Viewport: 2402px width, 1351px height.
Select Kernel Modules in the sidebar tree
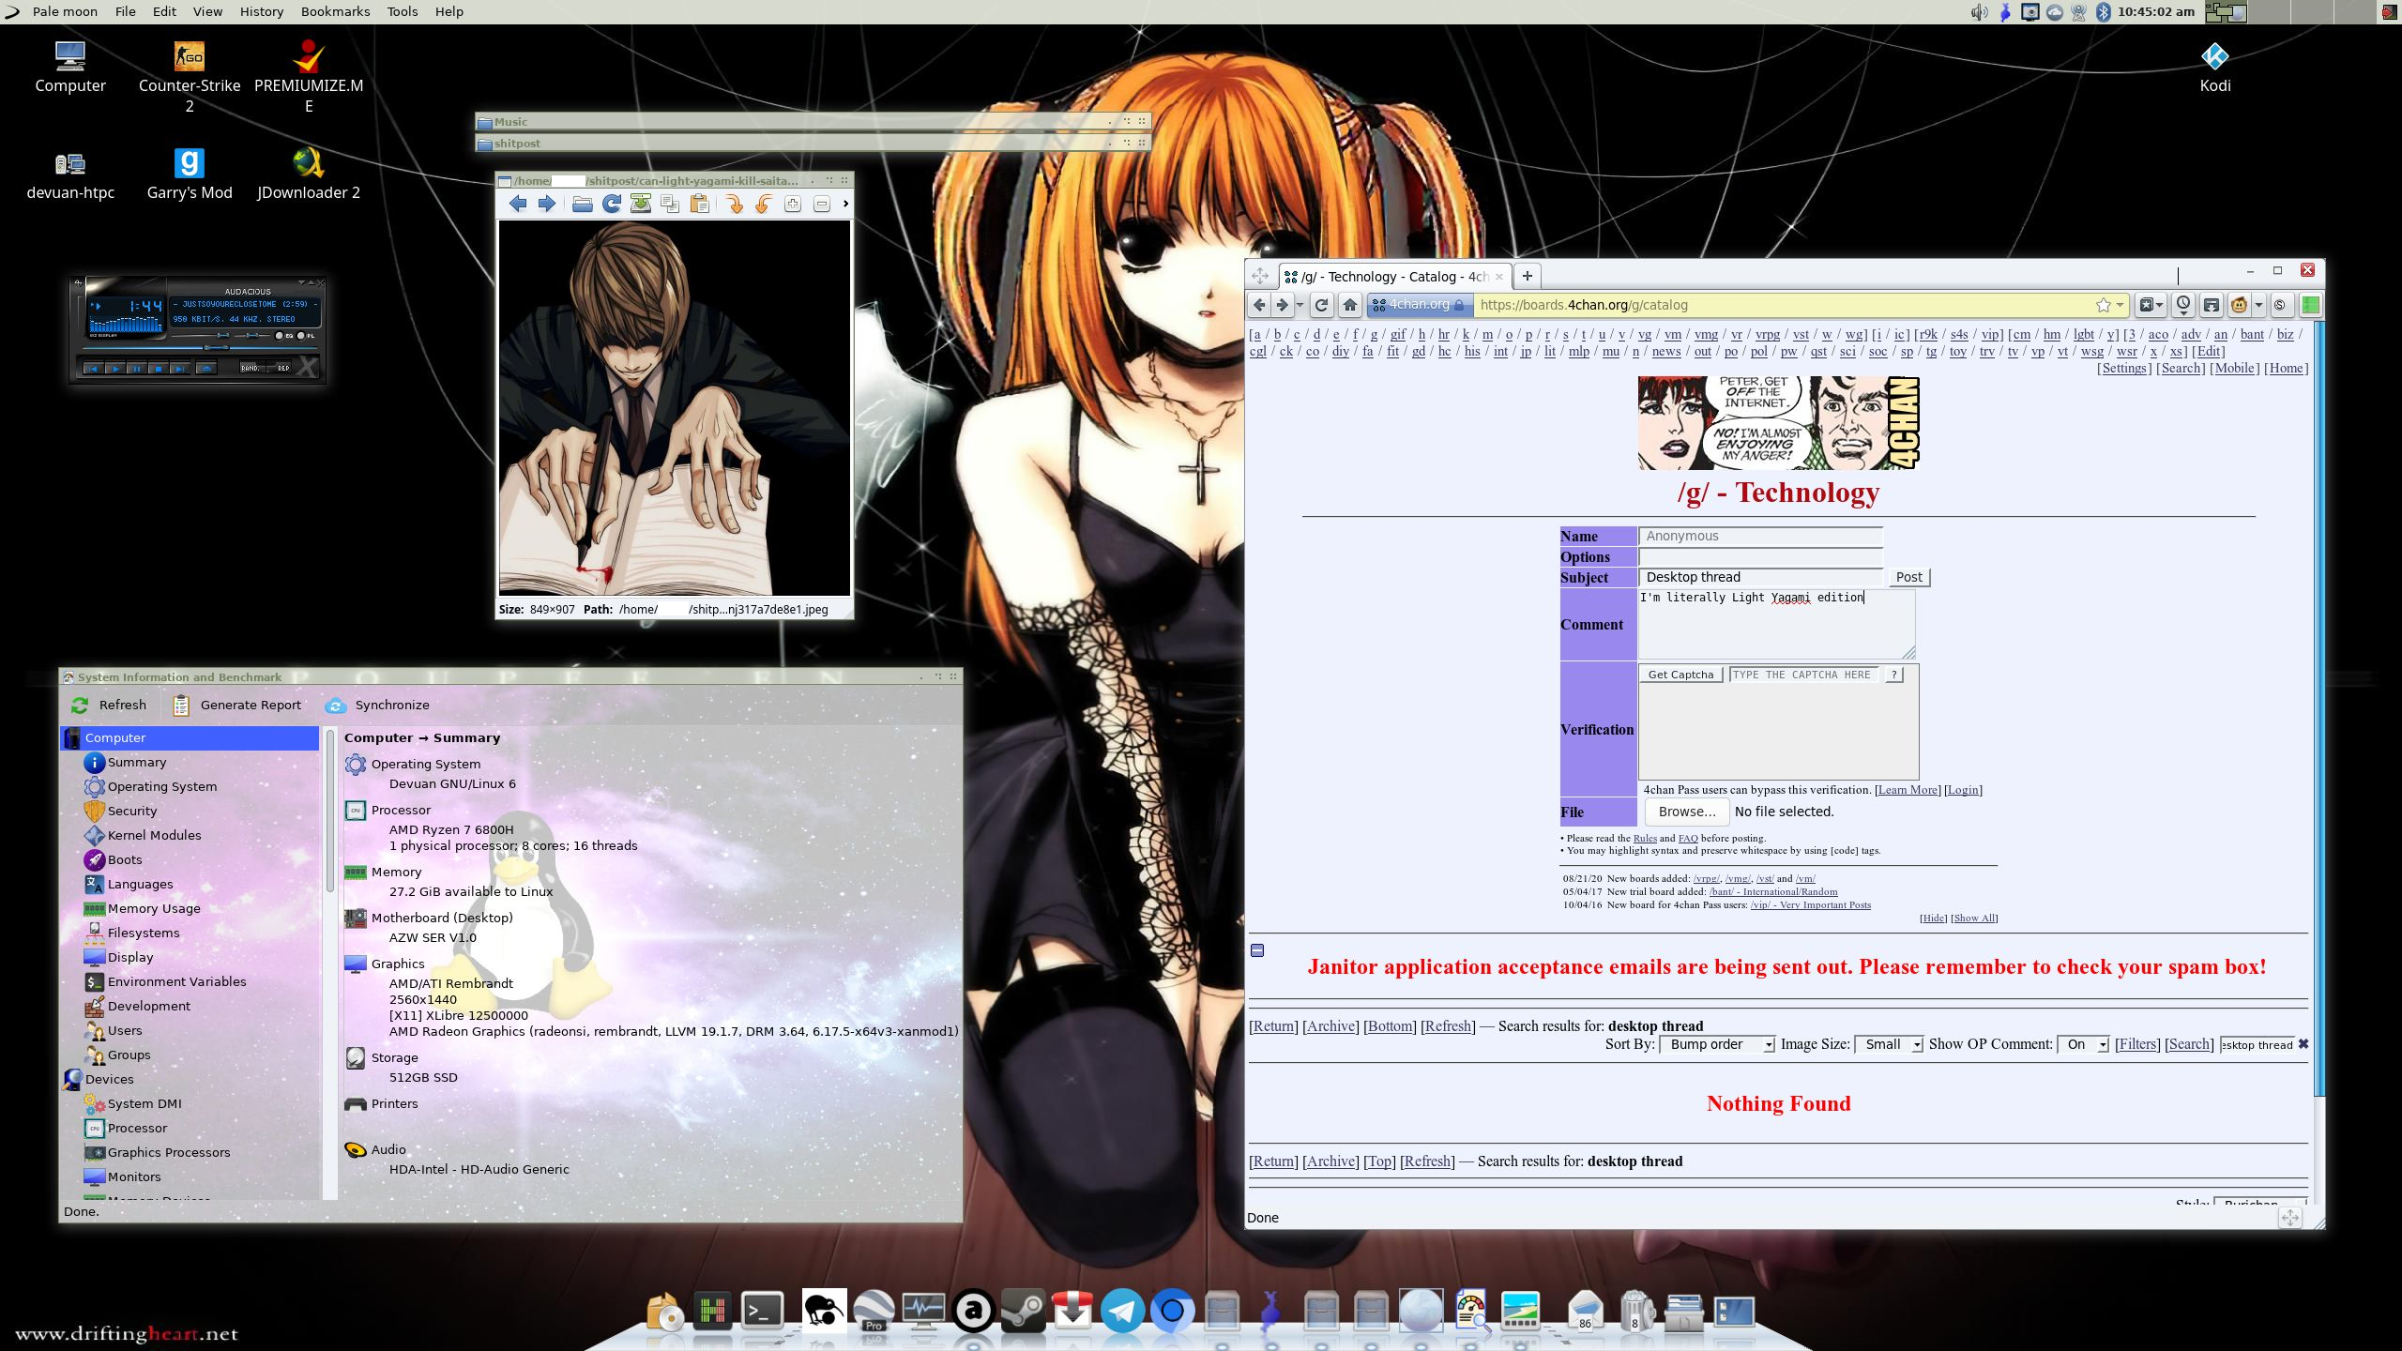(154, 835)
